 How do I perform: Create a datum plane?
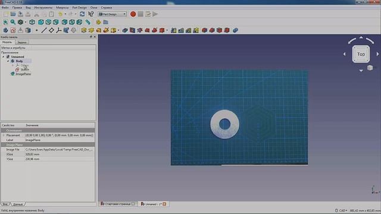pos(51,30)
